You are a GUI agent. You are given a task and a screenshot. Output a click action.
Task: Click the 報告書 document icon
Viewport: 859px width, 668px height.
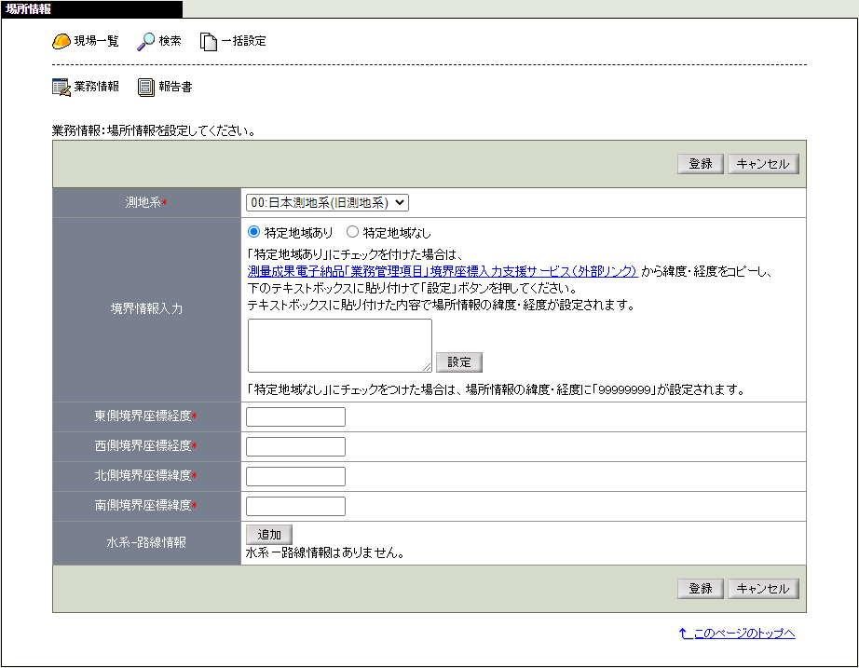pyautogui.click(x=146, y=88)
